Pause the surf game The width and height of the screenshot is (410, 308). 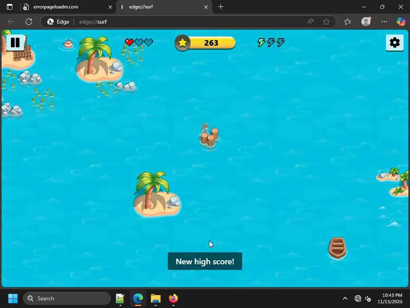coord(15,43)
